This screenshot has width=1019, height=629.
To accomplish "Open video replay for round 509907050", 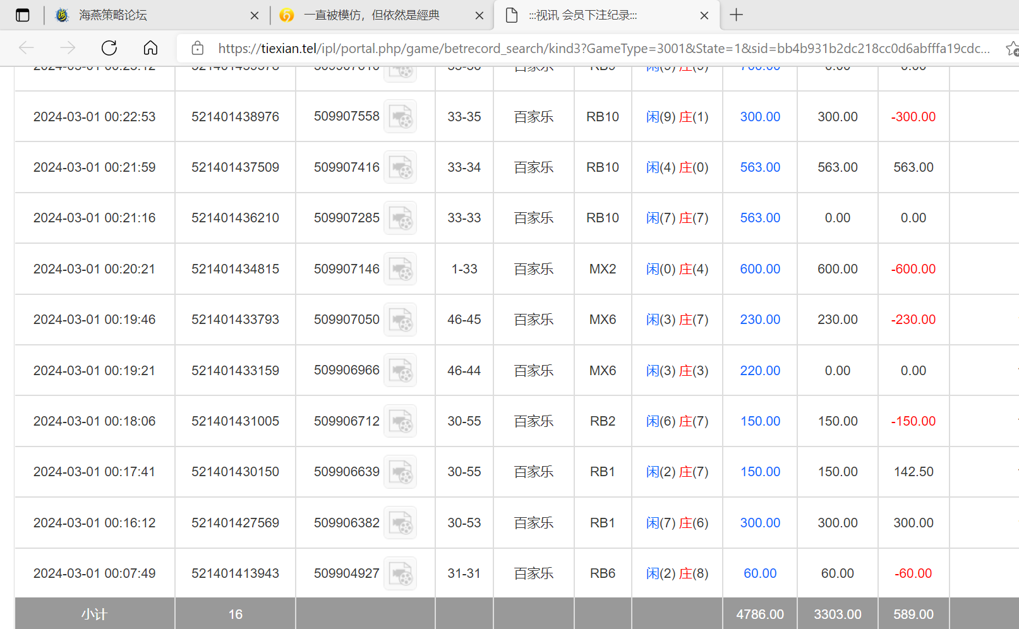I will (401, 320).
